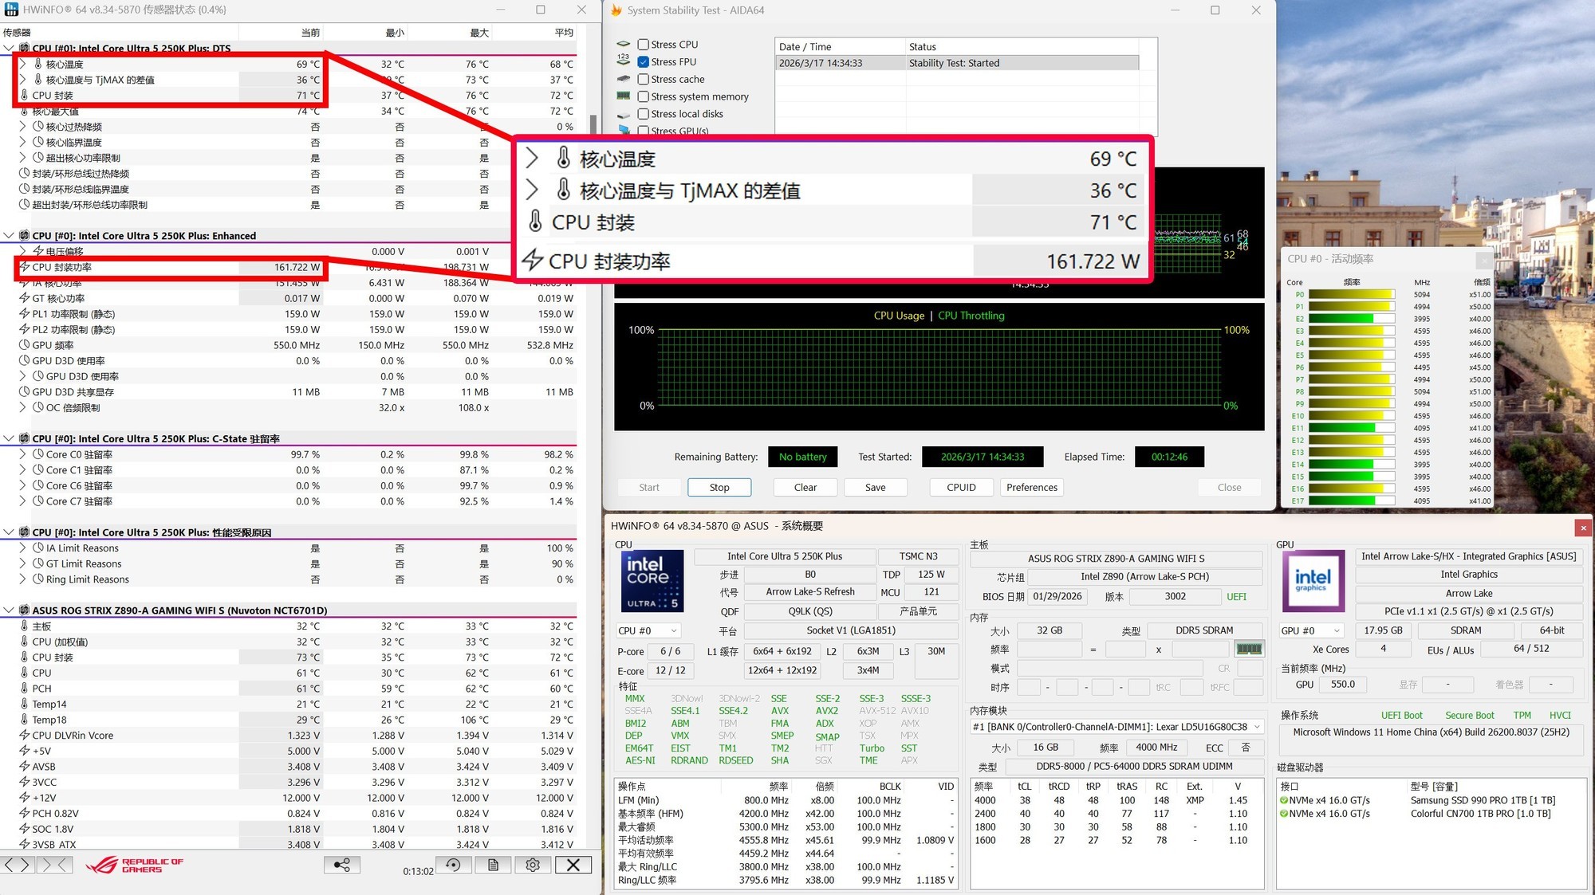Open sensor settings gear icon

[533, 865]
